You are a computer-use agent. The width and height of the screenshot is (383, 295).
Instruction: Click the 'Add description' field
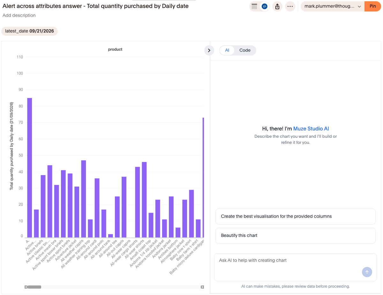pyautogui.click(x=19, y=15)
